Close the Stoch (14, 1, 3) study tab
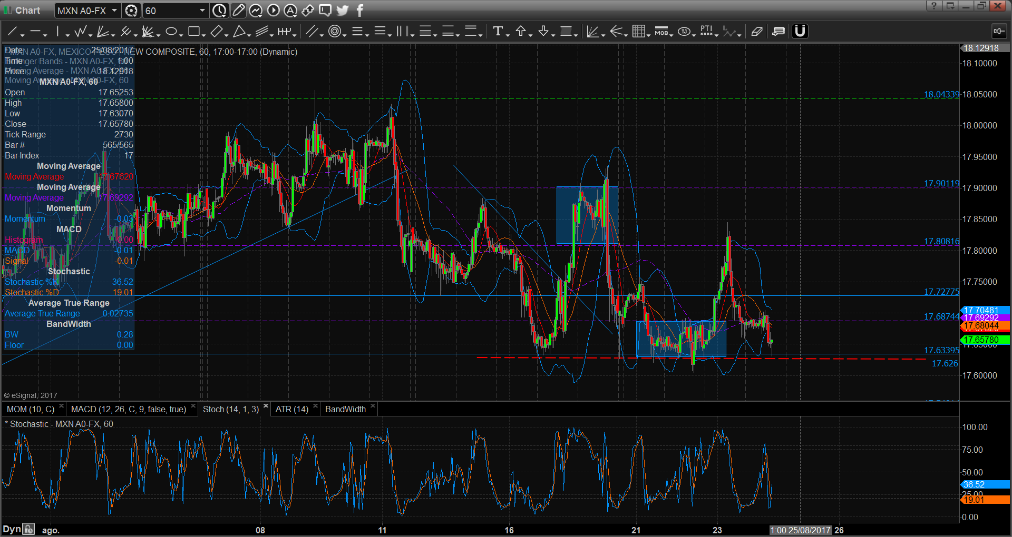Viewport: 1012px width, 537px height. coord(266,406)
